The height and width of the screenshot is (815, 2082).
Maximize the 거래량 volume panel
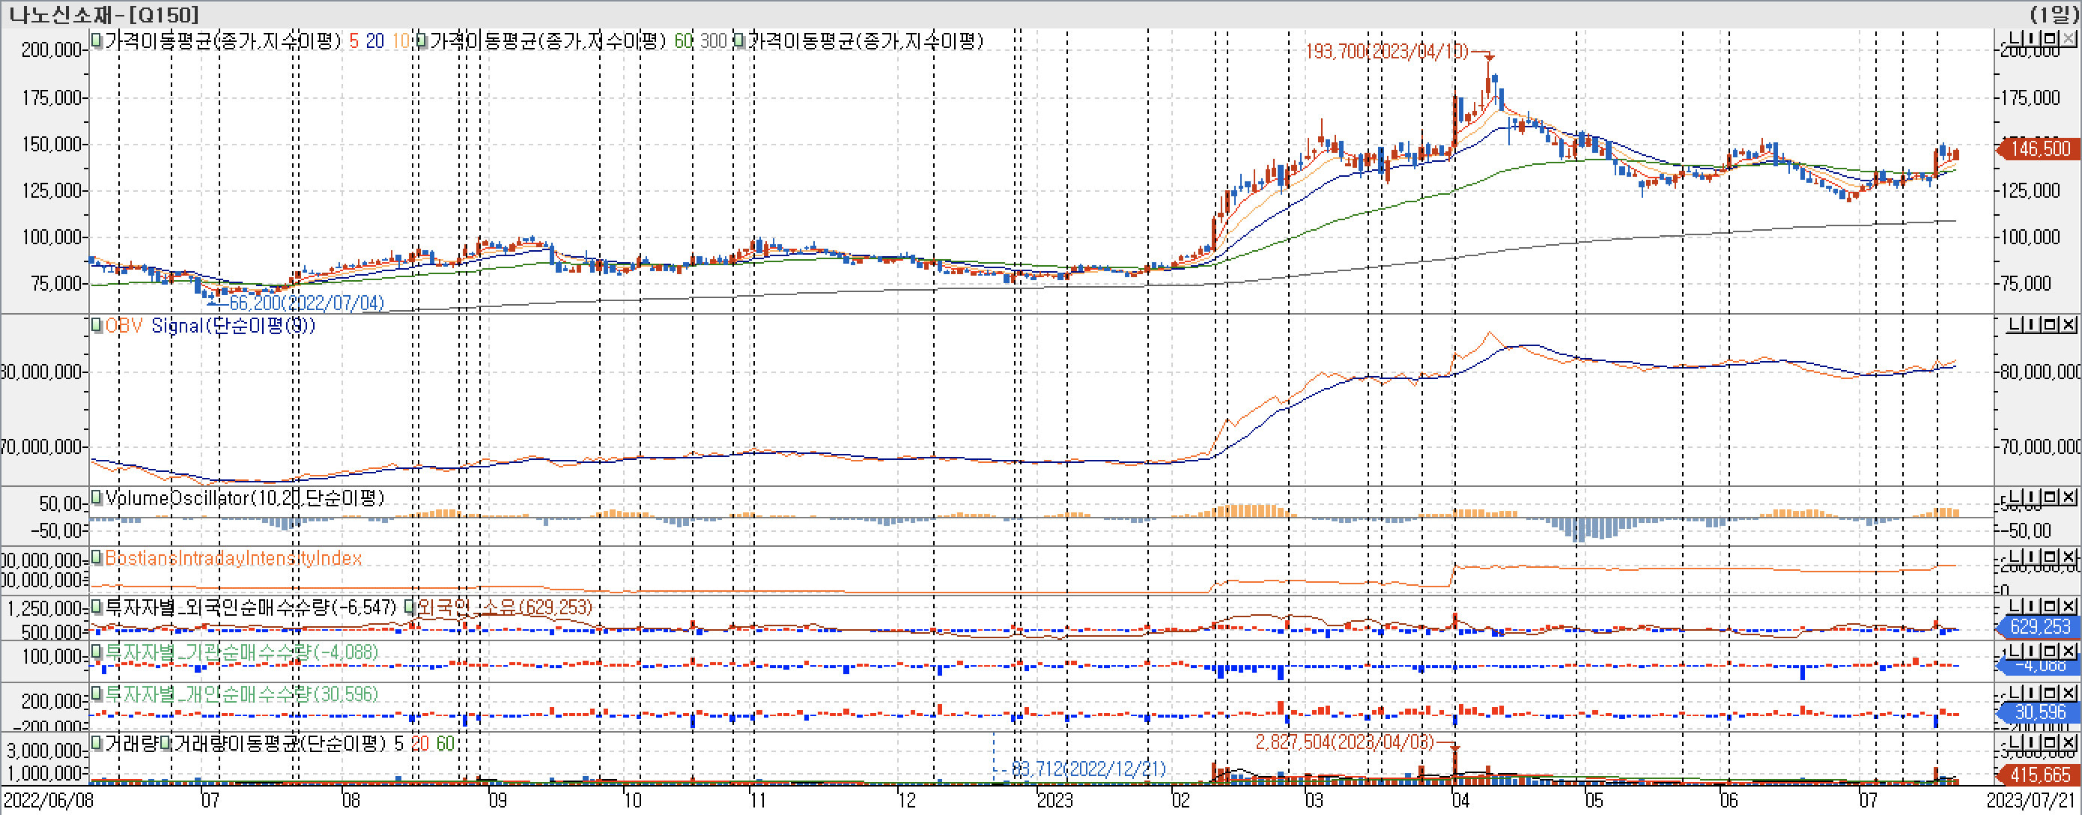coord(2051,742)
